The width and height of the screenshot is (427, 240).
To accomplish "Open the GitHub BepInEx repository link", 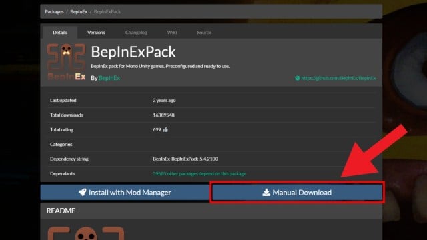I will [x=338, y=78].
